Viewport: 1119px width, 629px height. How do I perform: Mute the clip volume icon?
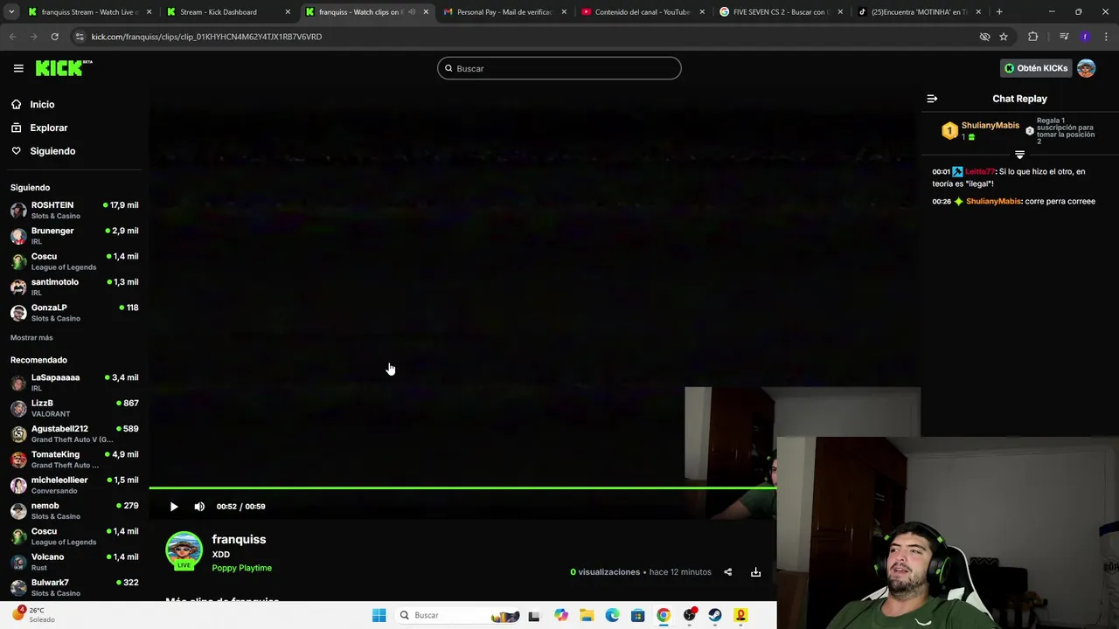coord(199,507)
